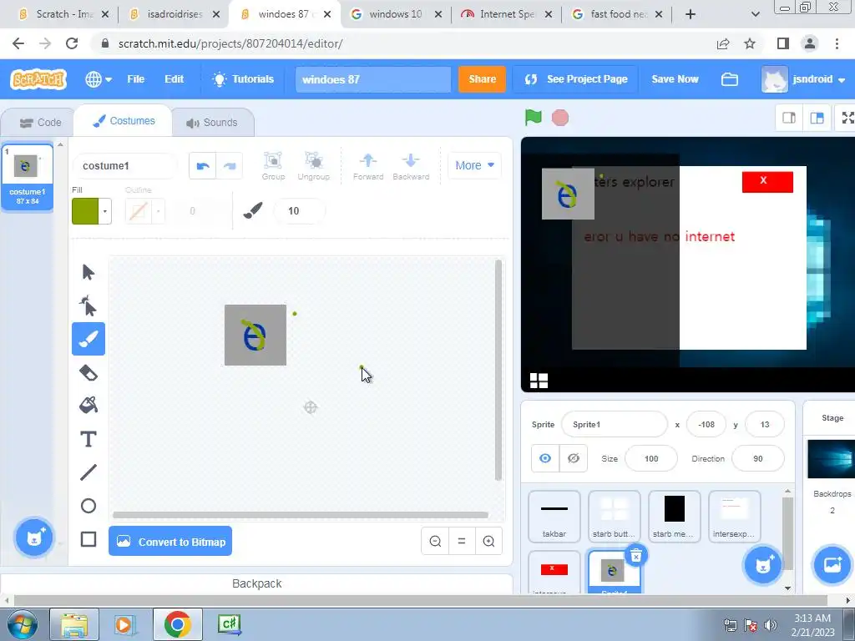
Task: Click Choose a Costume button
Action: point(33,538)
